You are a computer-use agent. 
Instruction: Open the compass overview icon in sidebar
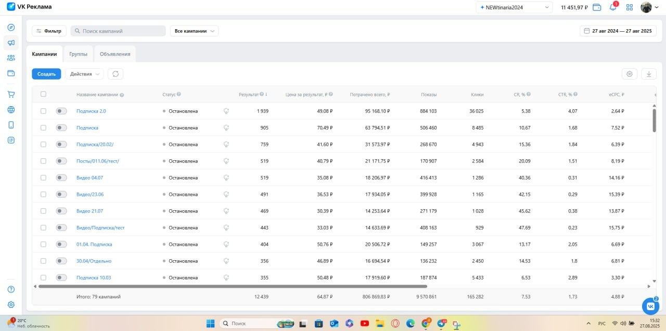(11, 27)
